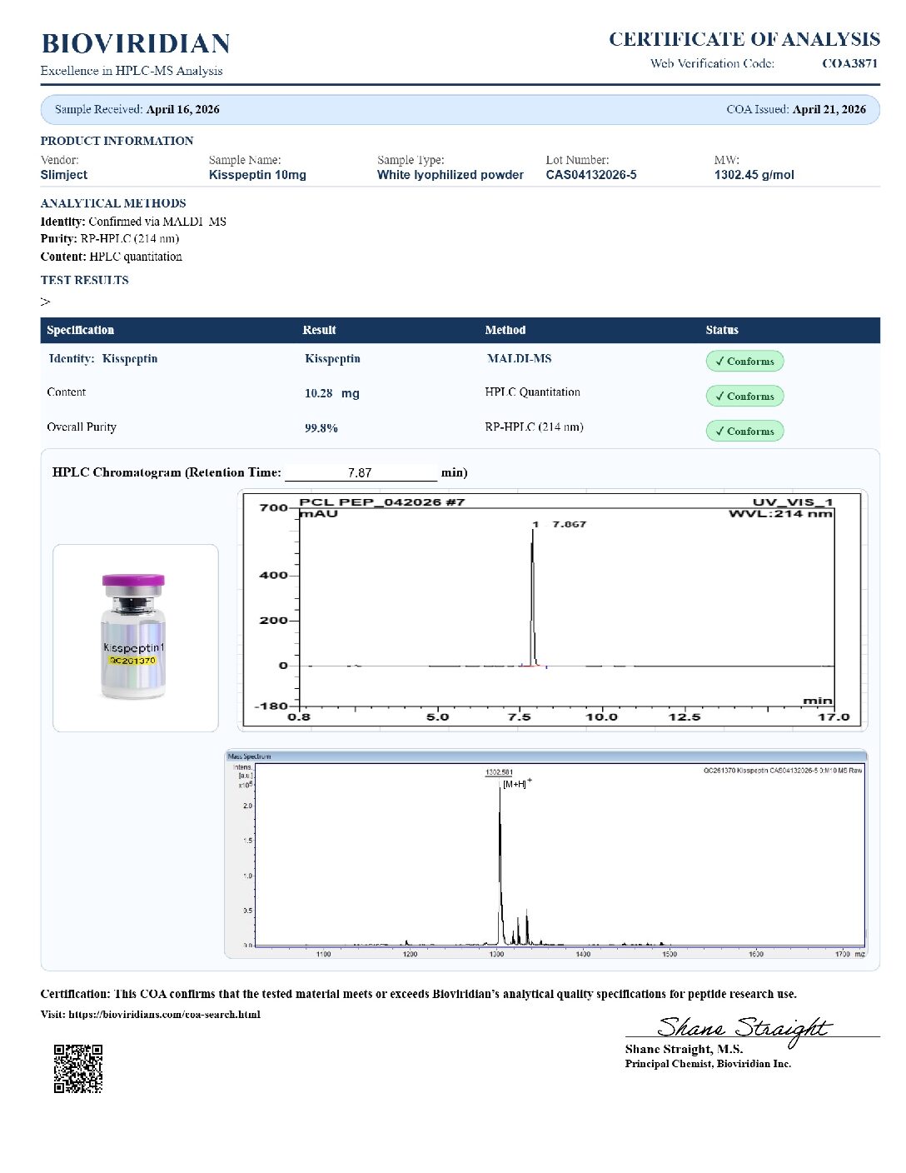
Task: Click the Excellence in HPLC-MS Analysis tagline
Action: 132,71
